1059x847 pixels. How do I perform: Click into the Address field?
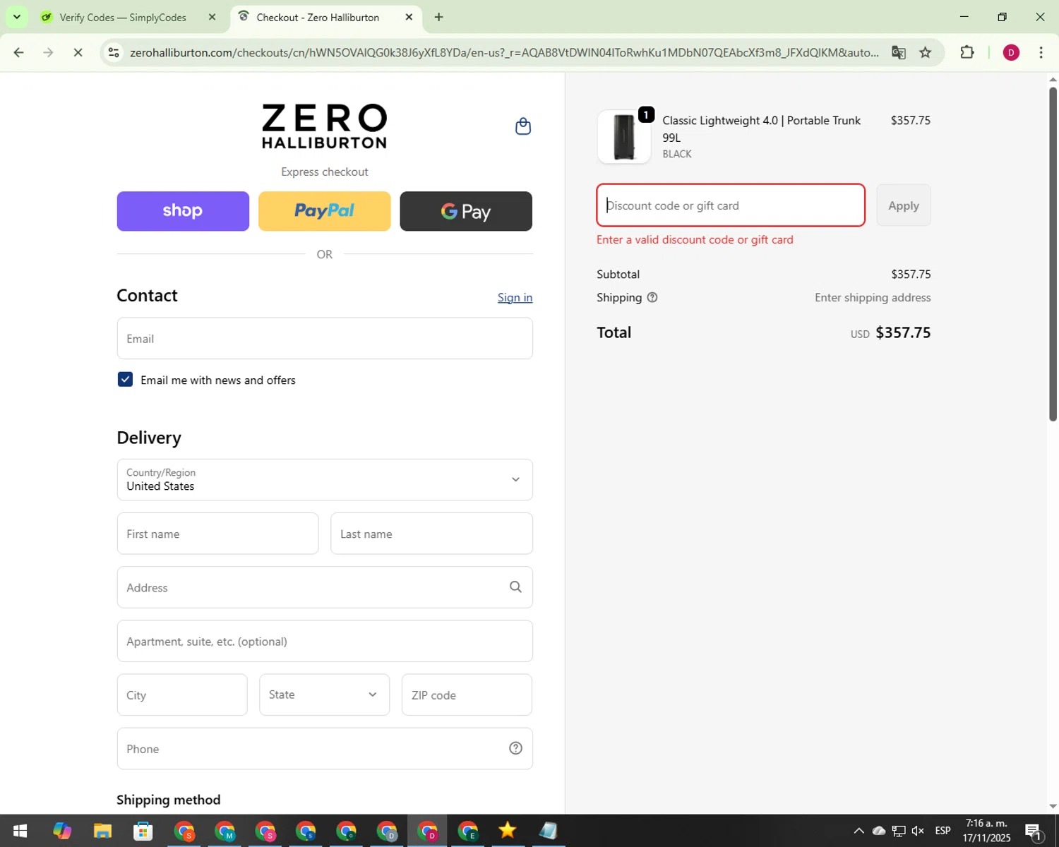click(325, 587)
